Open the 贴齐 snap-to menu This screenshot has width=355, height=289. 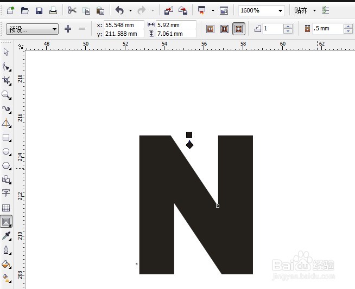point(305,10)
